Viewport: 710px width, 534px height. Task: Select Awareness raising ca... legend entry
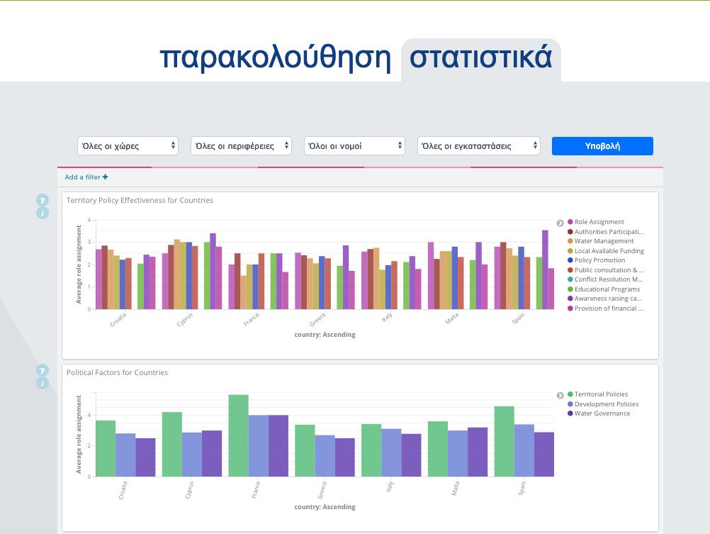[x=604, y=299]
